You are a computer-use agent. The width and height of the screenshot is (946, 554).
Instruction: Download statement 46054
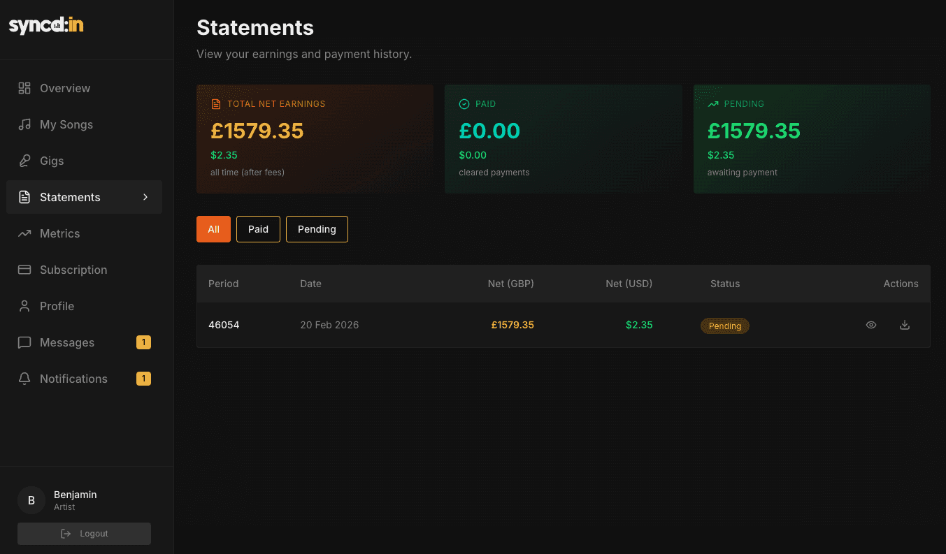click(905, 325)
